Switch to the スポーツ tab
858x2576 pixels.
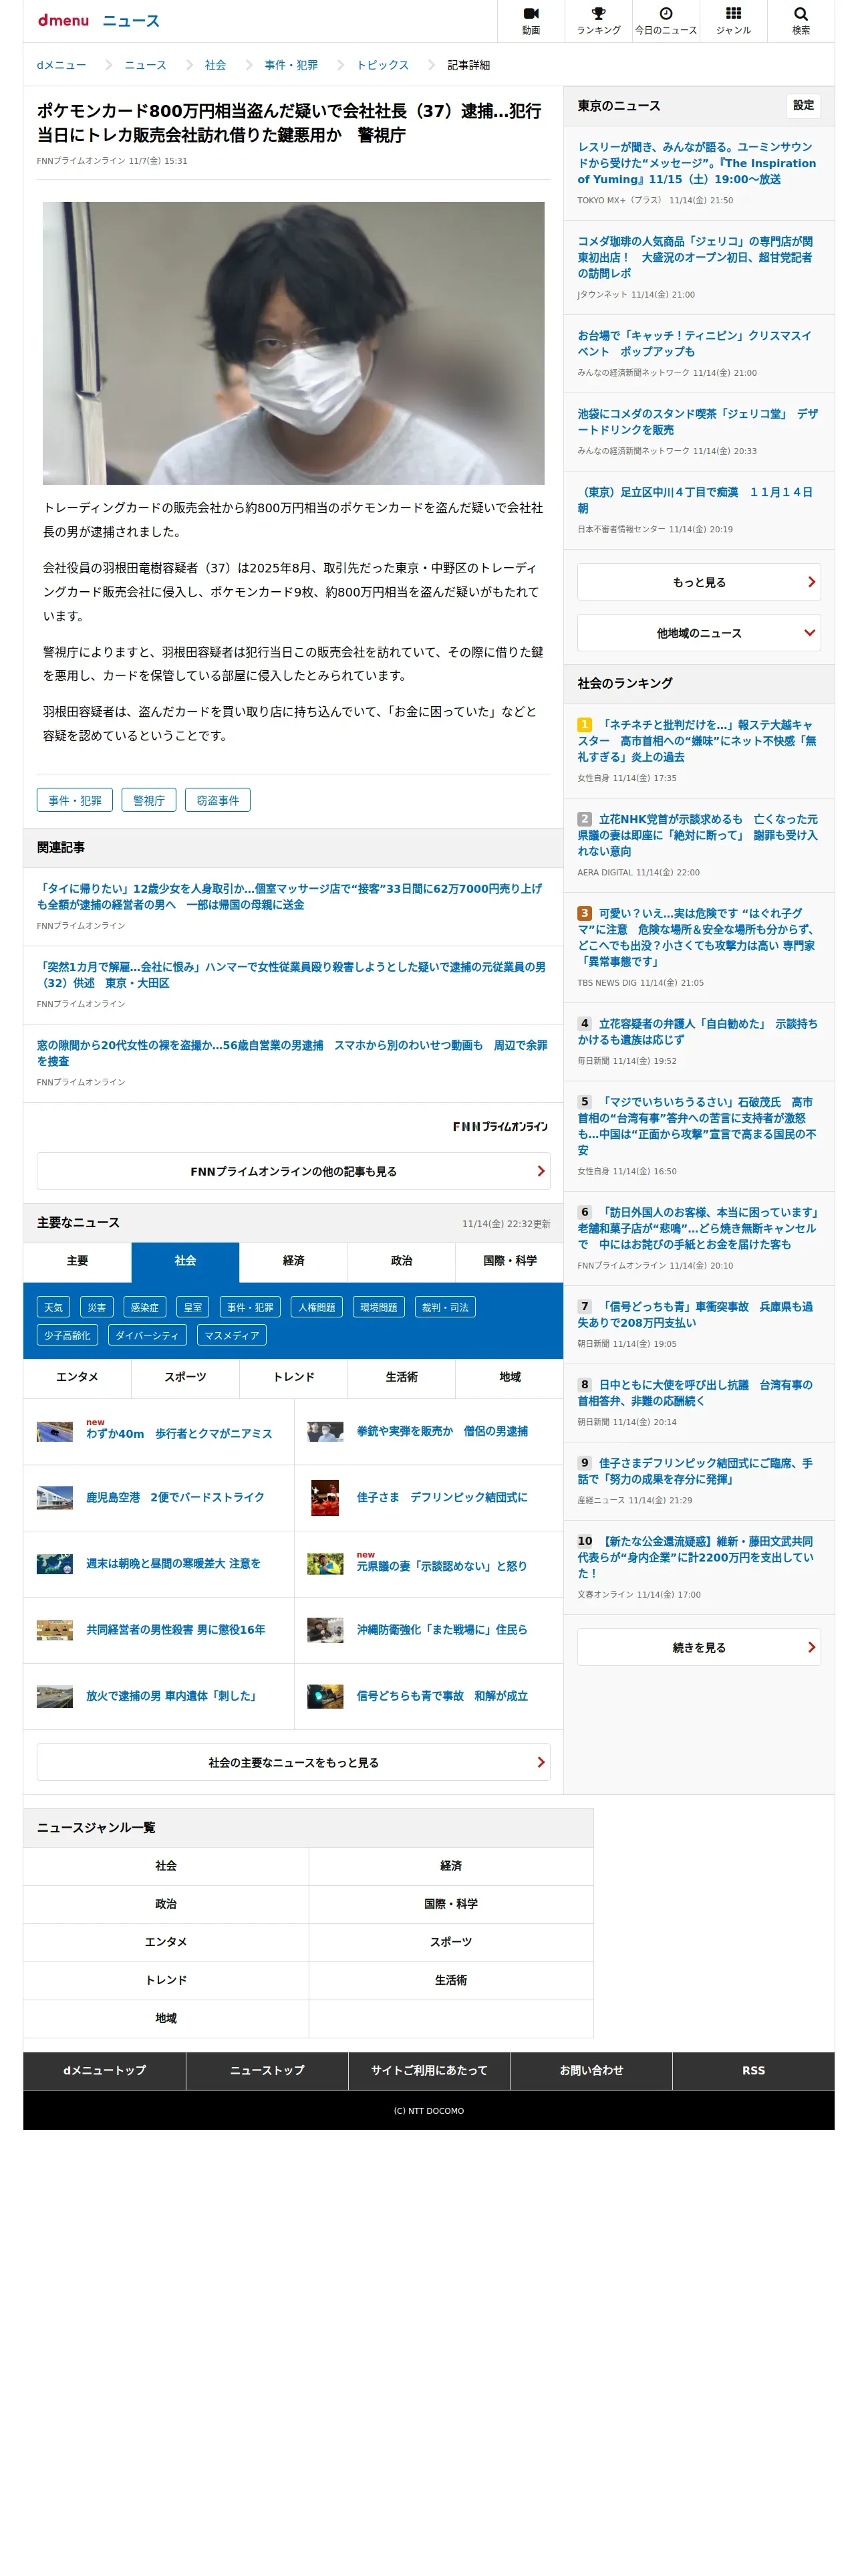coord(185,1377)
